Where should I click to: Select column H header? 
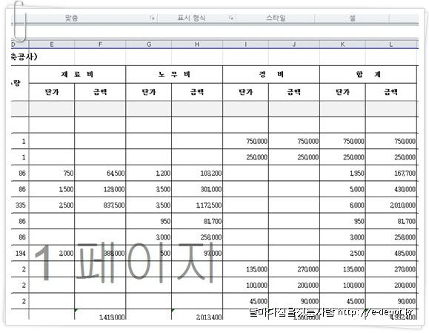pyautogui.click(x=197, y=44)
